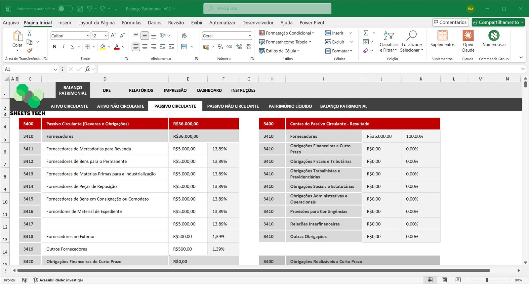
Task: Click the zoom slider handle
Action: point(487,280)
